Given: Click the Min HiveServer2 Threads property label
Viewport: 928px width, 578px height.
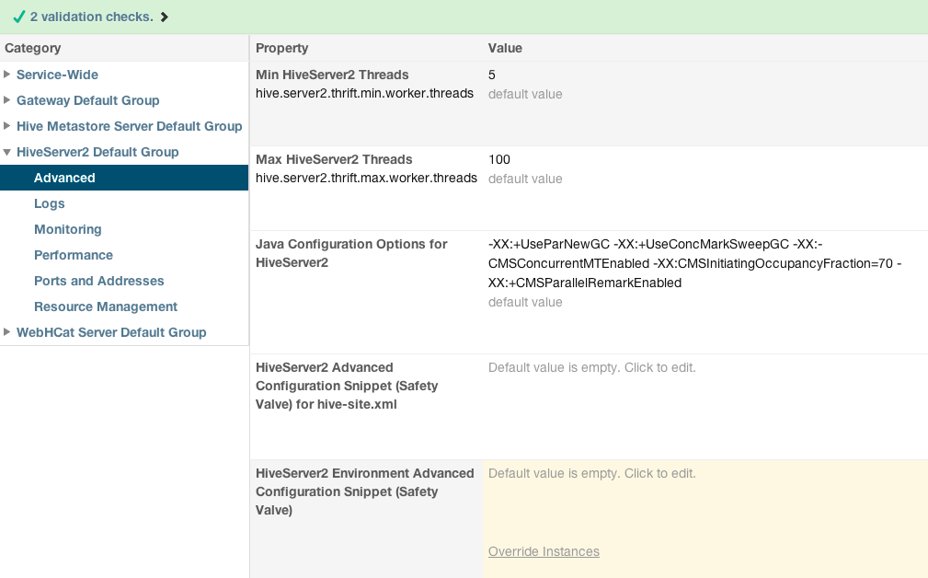Looking at the screenshot, I should point(332,75).
